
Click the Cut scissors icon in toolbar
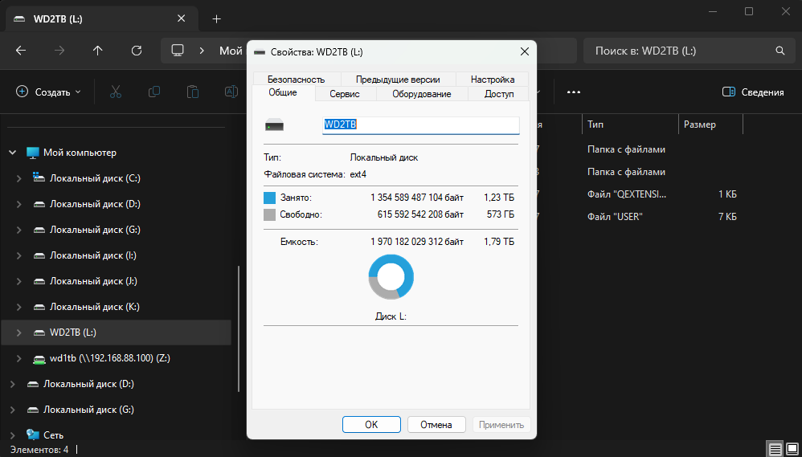click(115, 92)
